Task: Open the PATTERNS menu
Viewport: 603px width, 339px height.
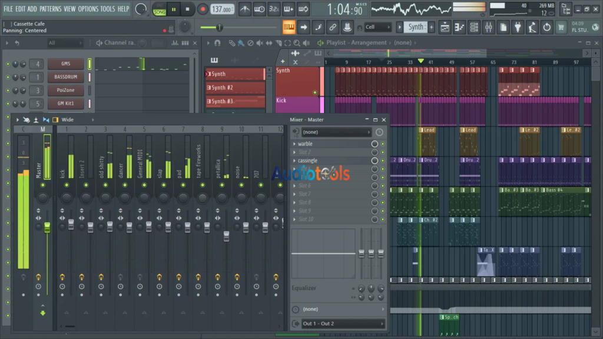Action: (x=50, y=9)
